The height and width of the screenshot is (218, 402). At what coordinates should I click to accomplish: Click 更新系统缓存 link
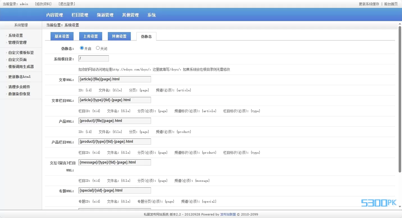point(369,4)
